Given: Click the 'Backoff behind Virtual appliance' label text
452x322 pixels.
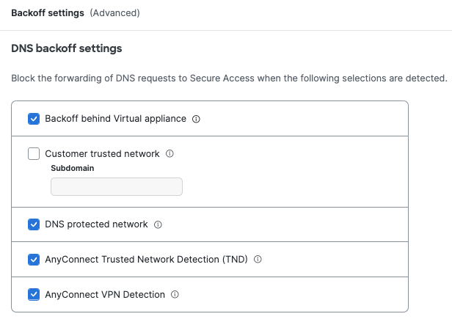Looking at the screenshot, I should pos(115,119).
